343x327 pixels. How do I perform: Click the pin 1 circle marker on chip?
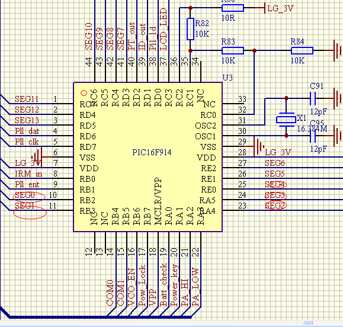coord(84,93)
